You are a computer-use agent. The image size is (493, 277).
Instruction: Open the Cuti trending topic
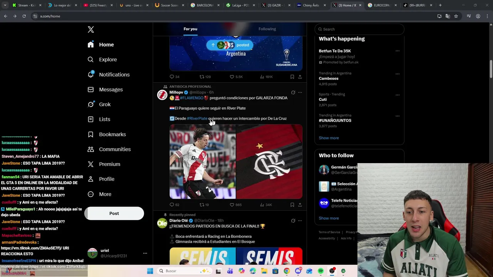[x=322, y=100]
